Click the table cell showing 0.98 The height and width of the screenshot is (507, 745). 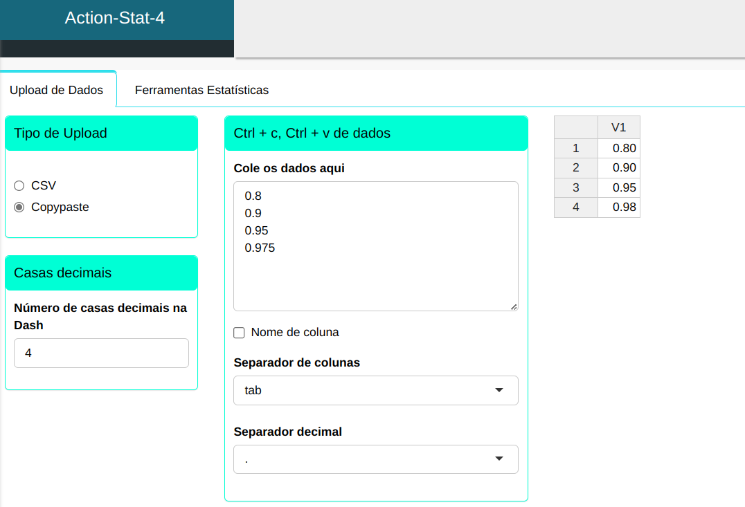click(618, 207)
